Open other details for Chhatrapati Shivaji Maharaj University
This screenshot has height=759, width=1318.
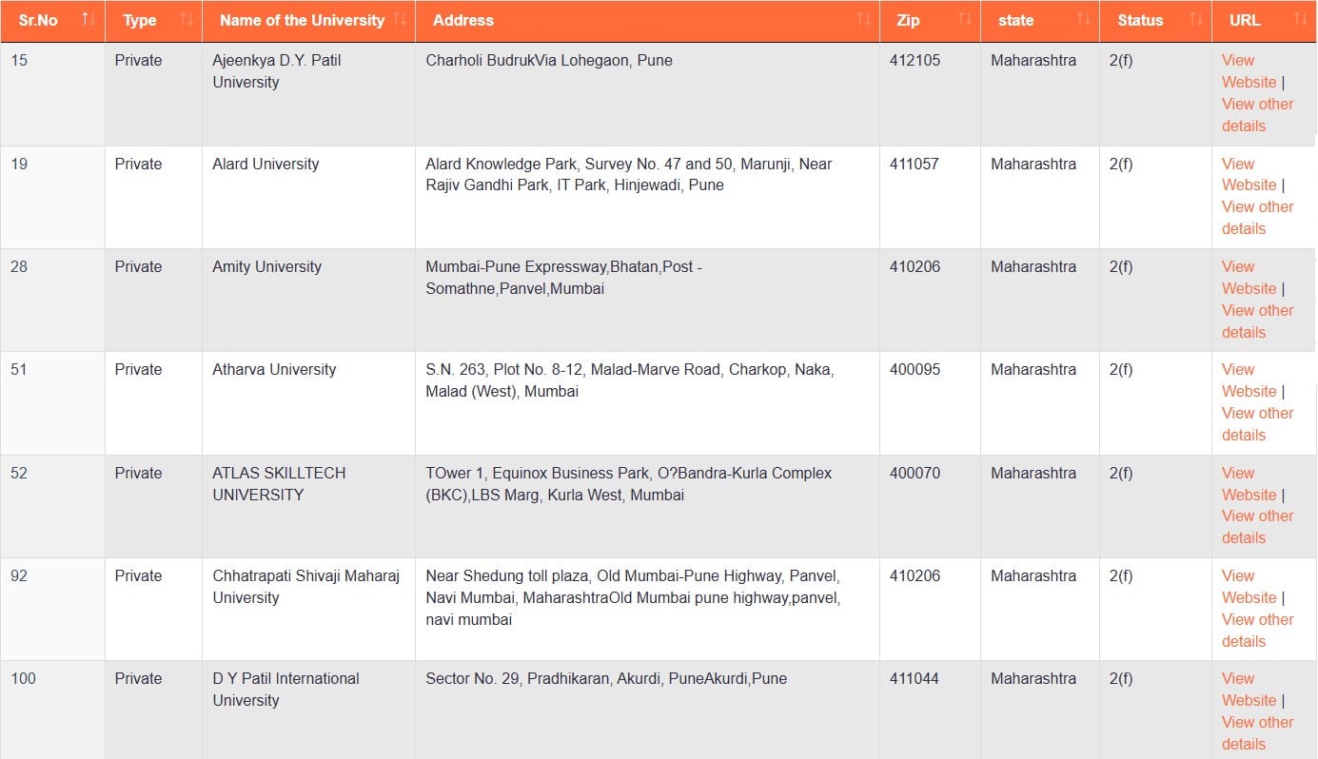(x=1256, y=631)
